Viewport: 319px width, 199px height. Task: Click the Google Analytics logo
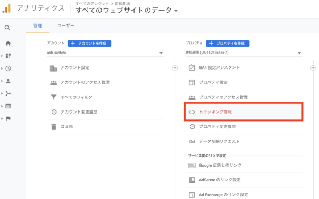click(6, 8)
